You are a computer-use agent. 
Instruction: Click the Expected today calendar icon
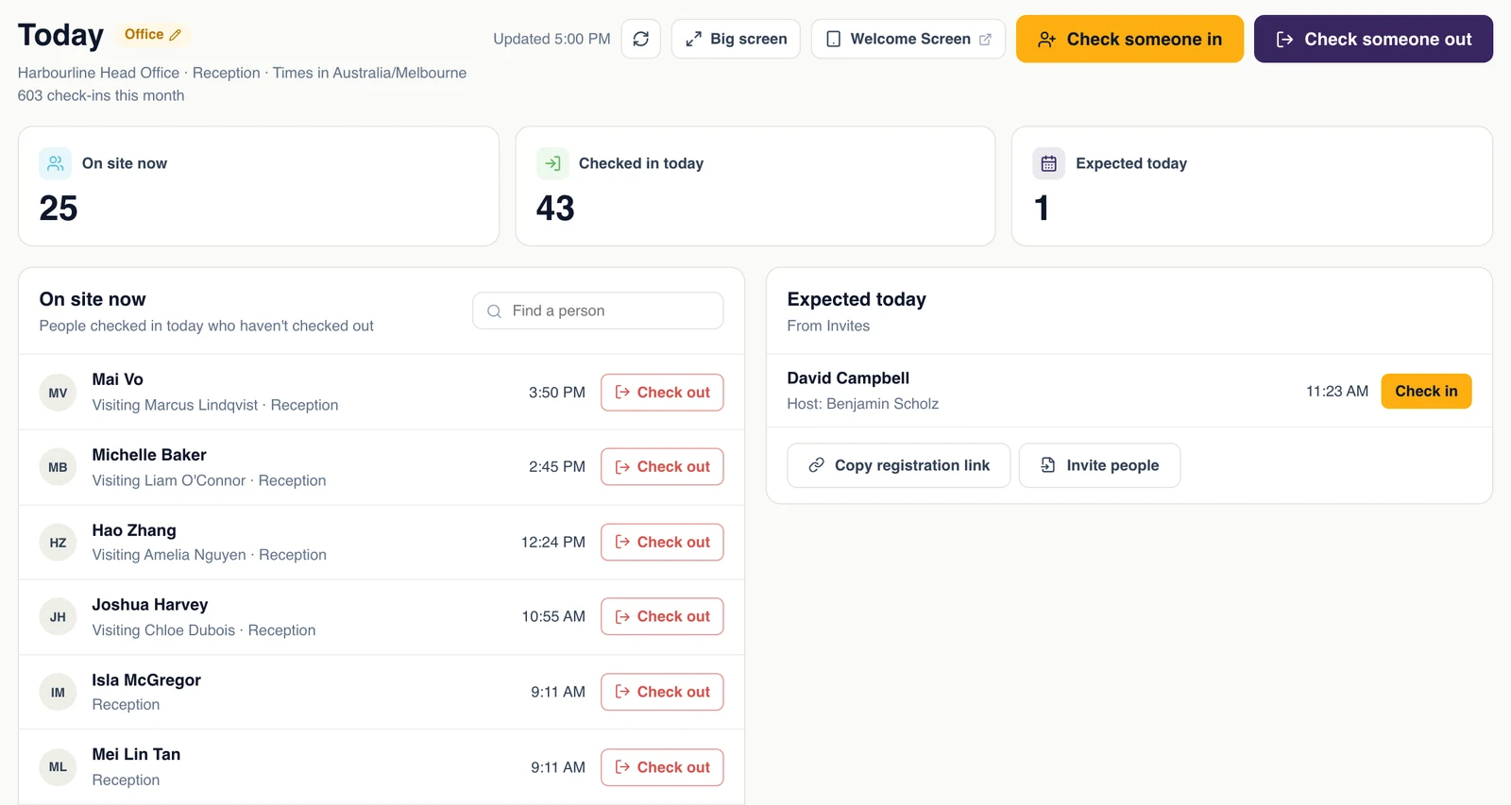click(x=1048, y=163)
